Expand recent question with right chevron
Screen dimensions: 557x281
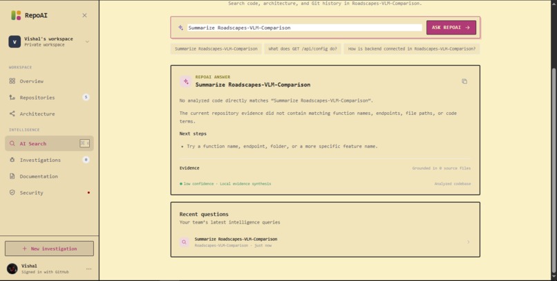468,242
